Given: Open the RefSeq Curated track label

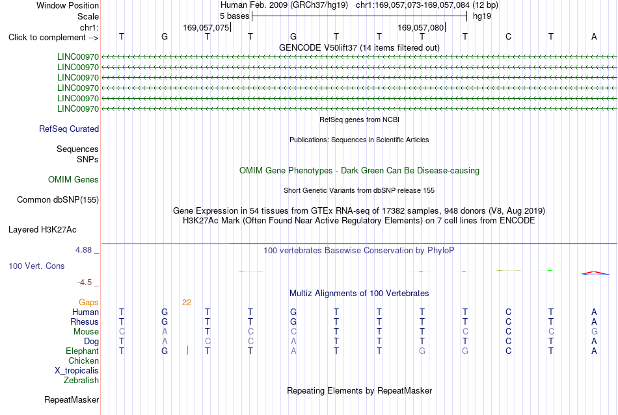Looking at the screenshot, I should pyautogui.click(x=68, y=129).
